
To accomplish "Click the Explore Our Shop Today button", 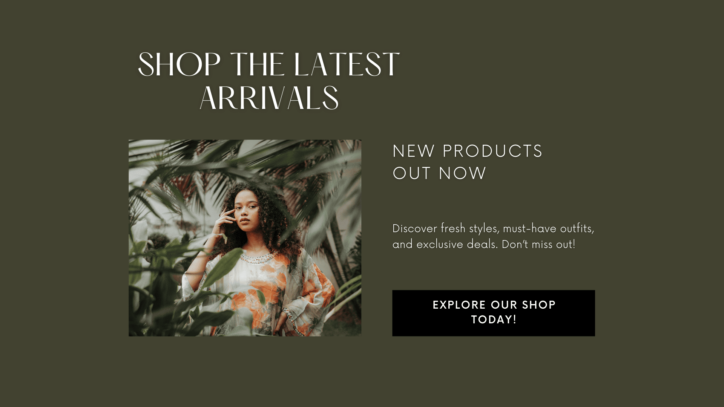I will (493, 313).
